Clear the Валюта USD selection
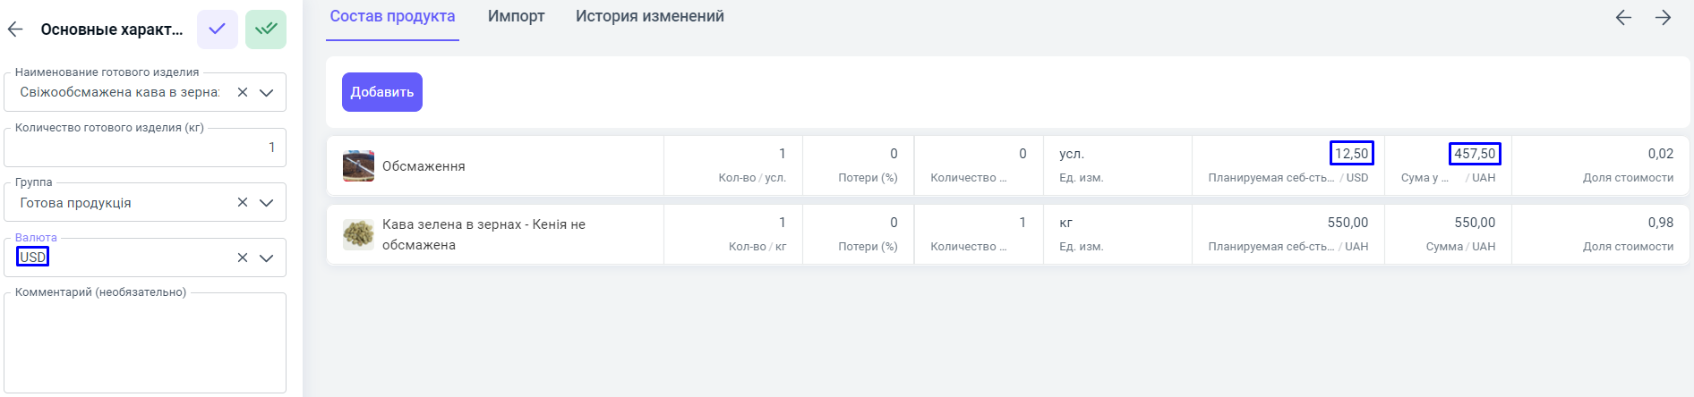This screenshot has height=397, width=1694. click(243, 258)
